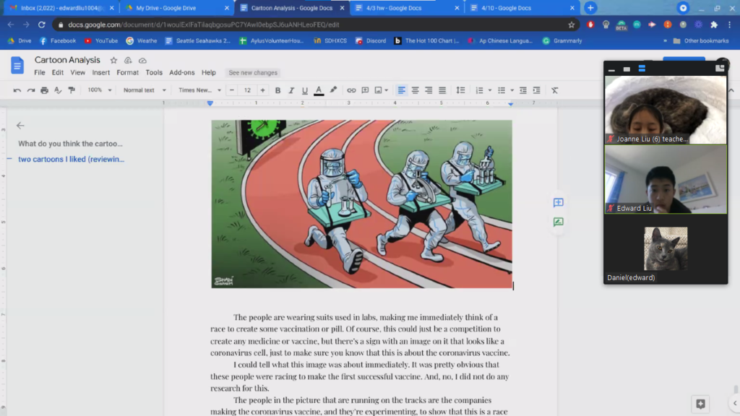
Task: Star the Cartoon Analysis document
Action: click(x=113, y=61)
